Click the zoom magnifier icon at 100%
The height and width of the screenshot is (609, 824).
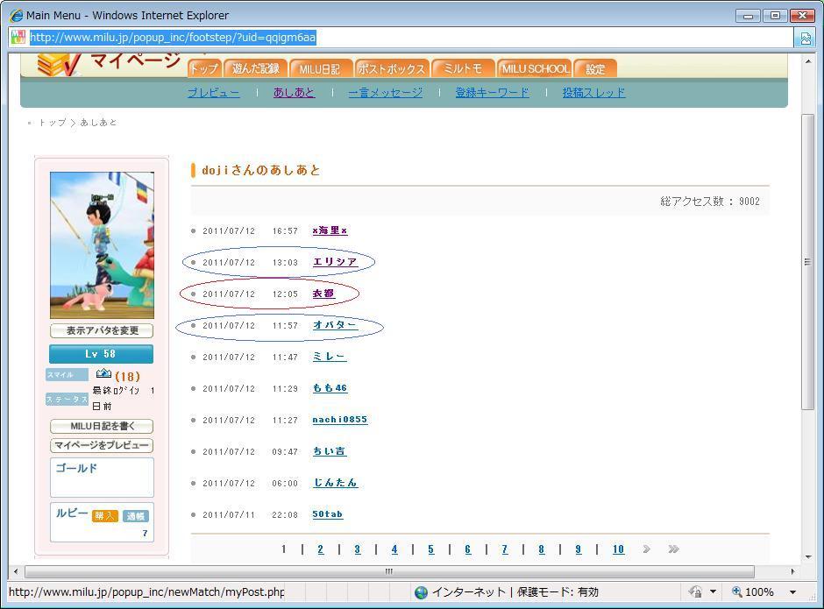[x=737, y=592]
